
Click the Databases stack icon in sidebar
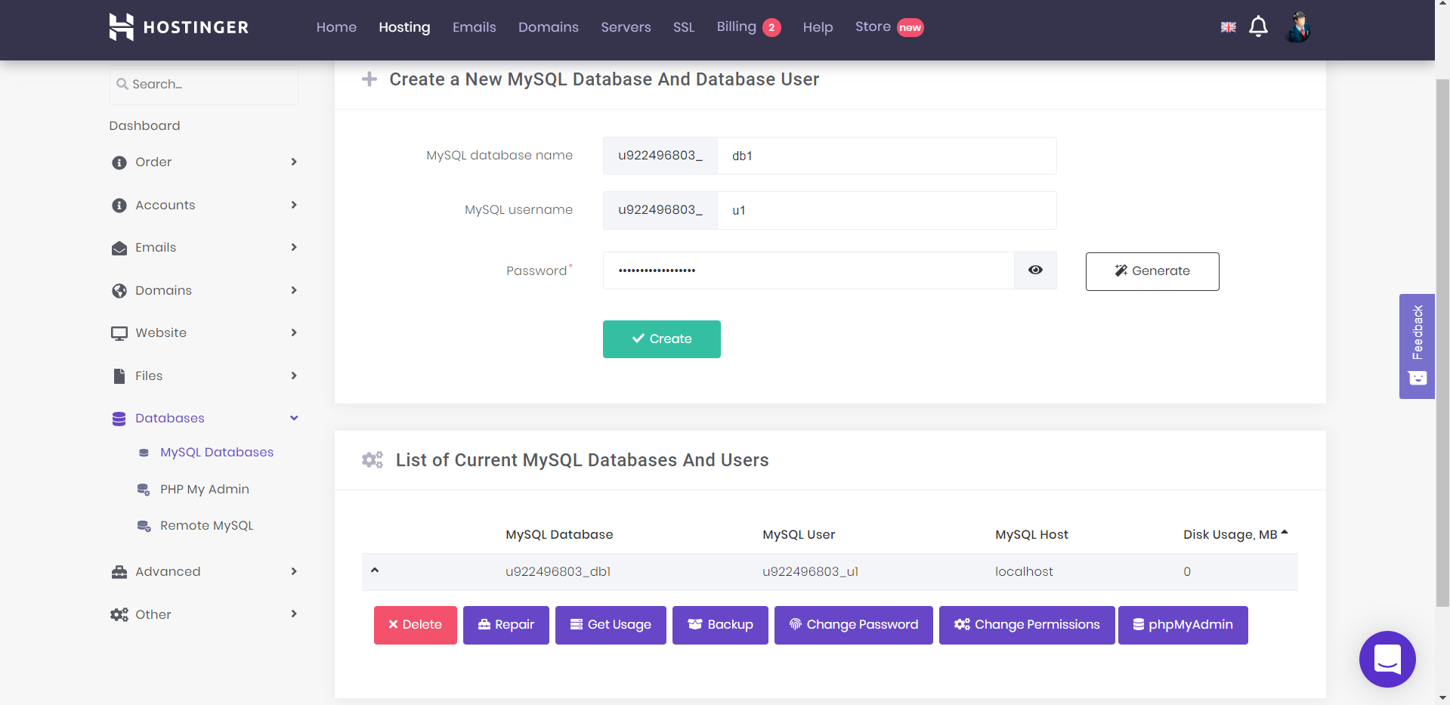(119, 419)
